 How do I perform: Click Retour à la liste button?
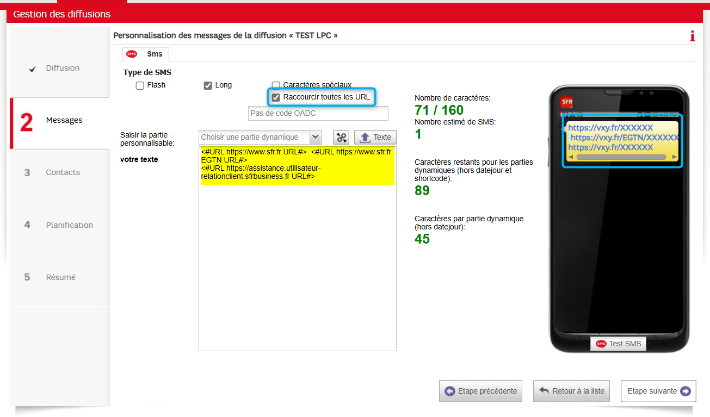tap(571, 391)
